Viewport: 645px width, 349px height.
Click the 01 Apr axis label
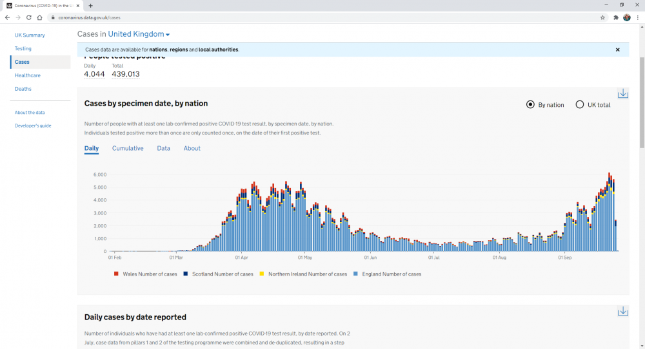pyautogui.click(x=241, y=258)
